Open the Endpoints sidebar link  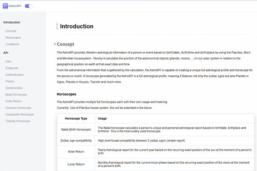click(12, 68)
